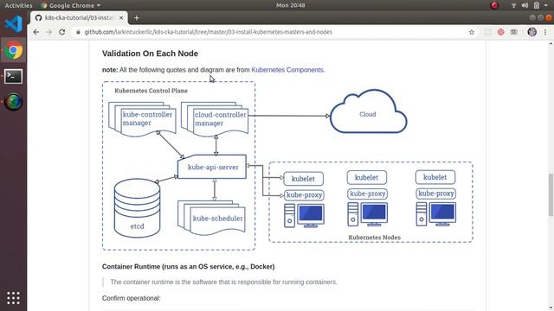
Task: Select the k8s-cka-tutorial browser tab
Action: (79, 17)
